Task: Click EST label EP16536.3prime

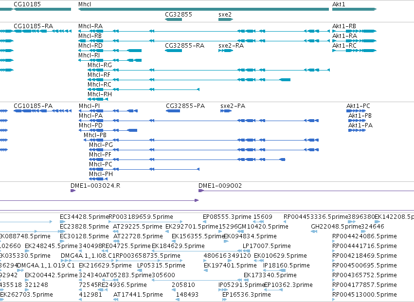Action: click(247, 295)
